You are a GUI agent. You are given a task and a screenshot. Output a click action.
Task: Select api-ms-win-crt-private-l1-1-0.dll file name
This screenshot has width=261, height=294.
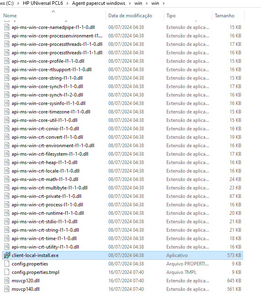point(46,196)
